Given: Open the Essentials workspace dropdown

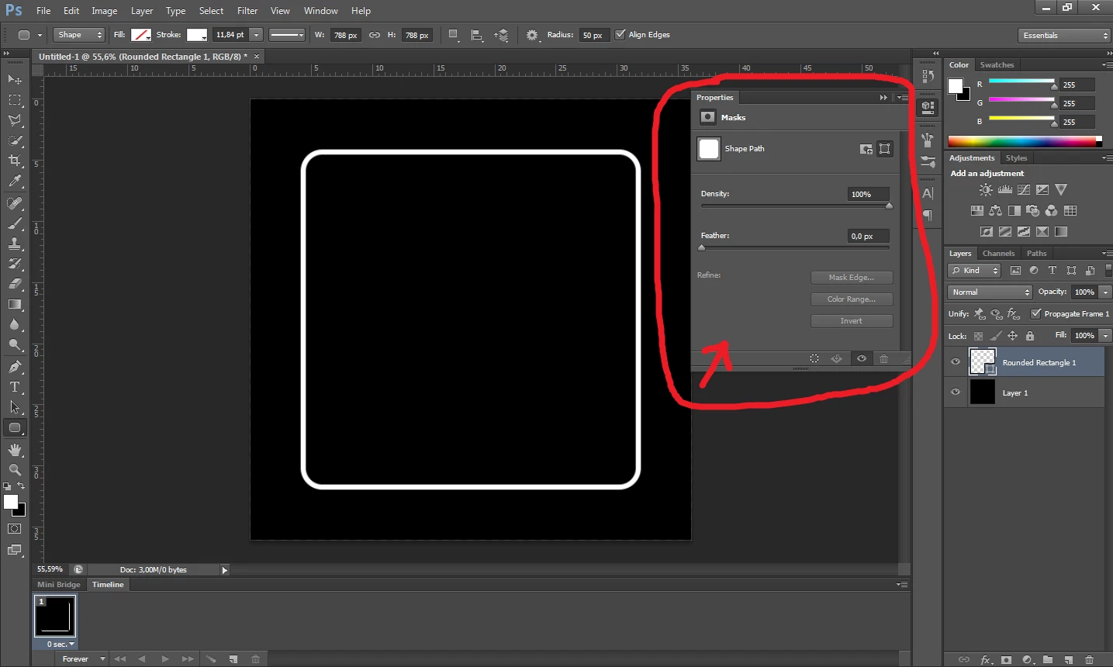Looking at the screenshot, I should point(1065,36).
